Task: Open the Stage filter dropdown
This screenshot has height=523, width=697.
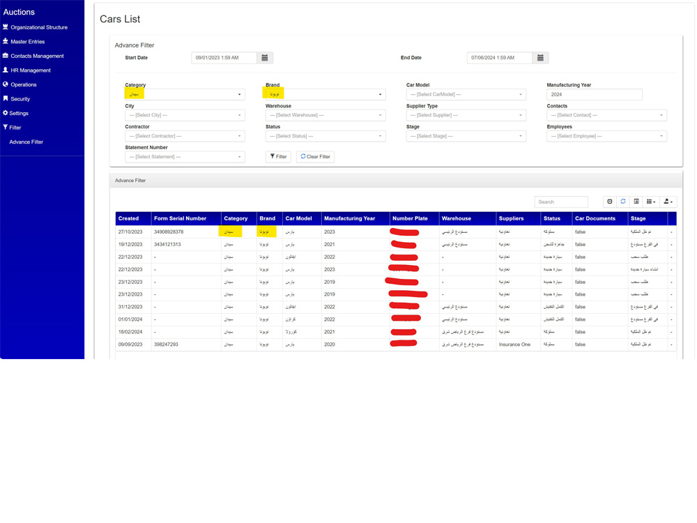Action: tap(466, 136)
